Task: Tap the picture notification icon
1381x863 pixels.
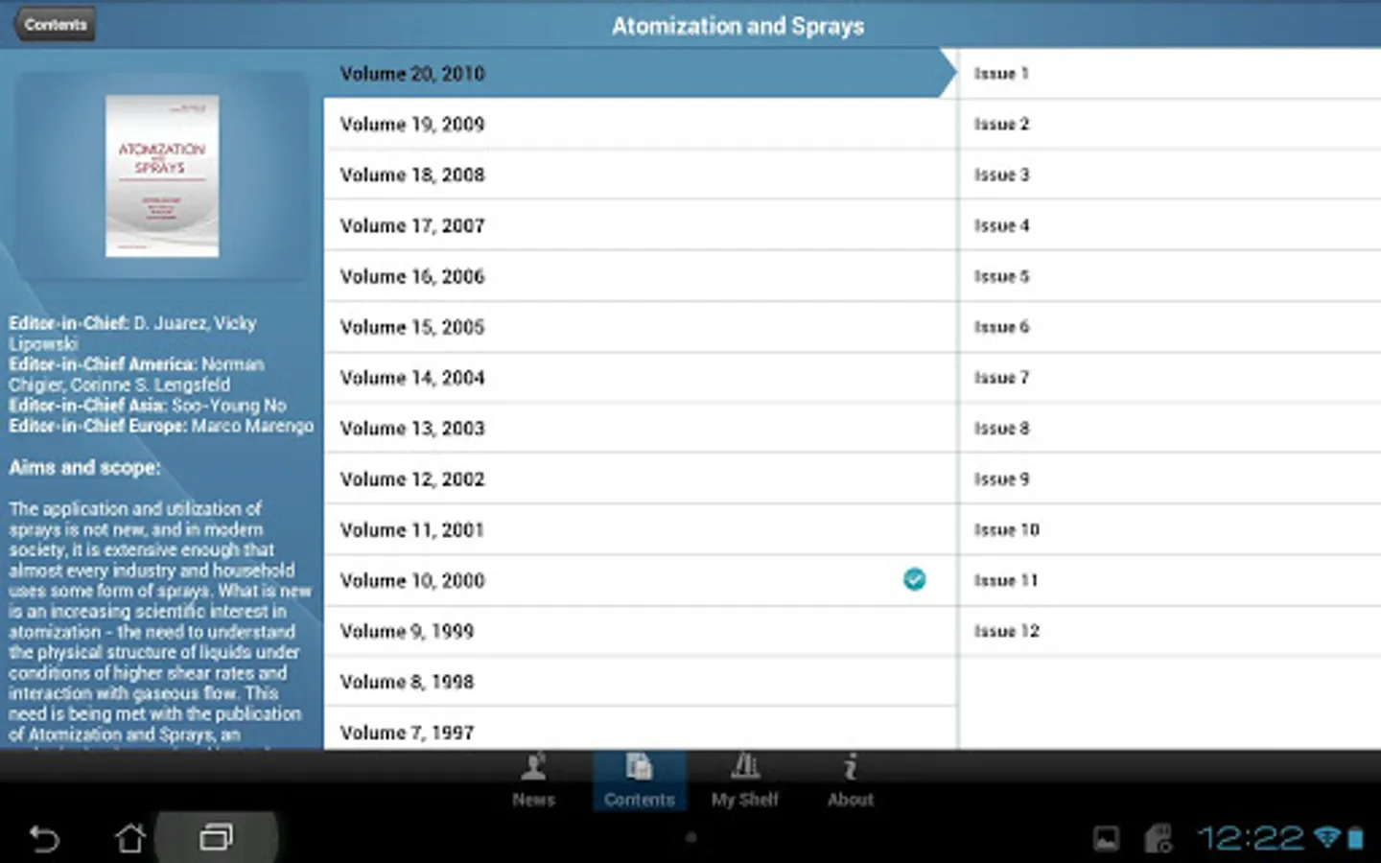Action: click(x=1106, y=839)
